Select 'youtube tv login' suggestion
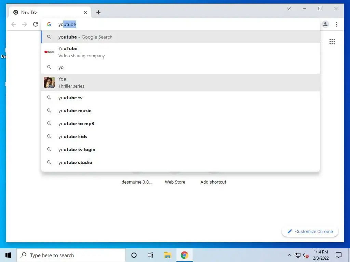 click(x=180, y=149)
